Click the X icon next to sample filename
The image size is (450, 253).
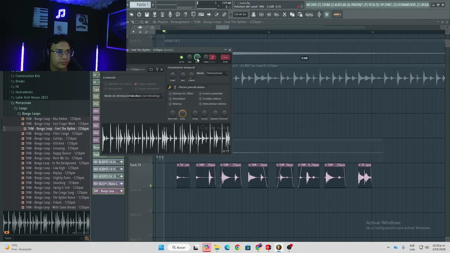[x=162, y=69]
